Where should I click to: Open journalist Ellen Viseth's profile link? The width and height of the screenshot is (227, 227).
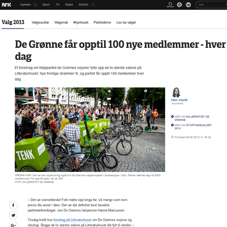(x=179, y=100)
